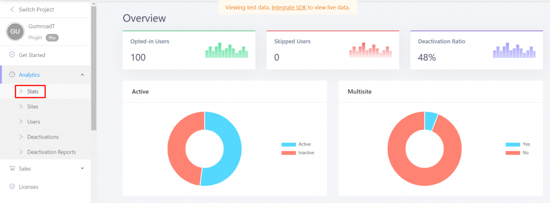Toggle the Inactive legend red swatch
This screenshot has height=203, width=550.
coord(288,153)
